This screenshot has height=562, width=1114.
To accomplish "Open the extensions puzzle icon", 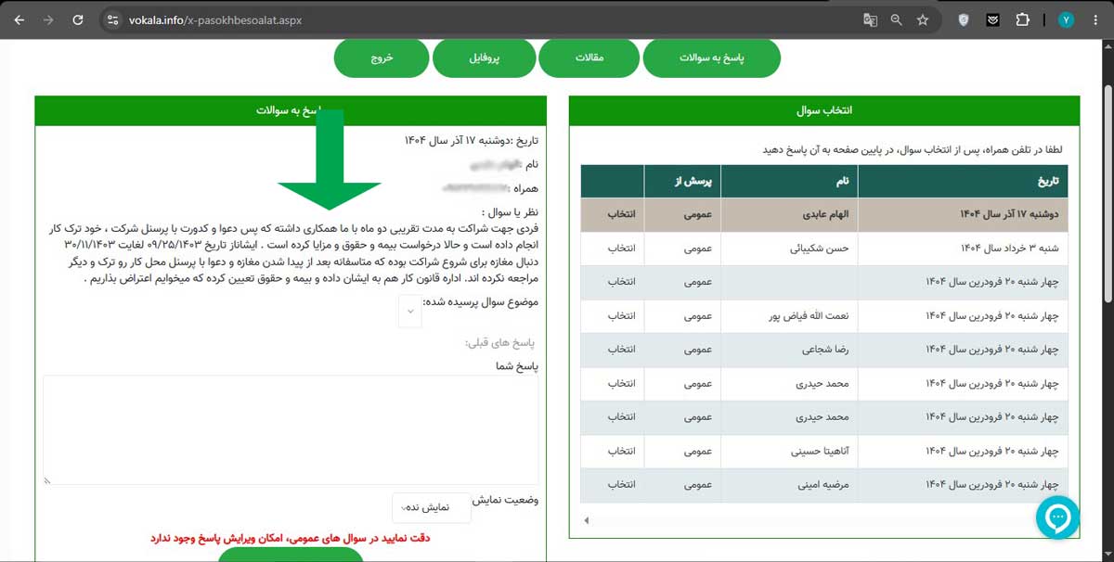I will [x=1023, y=19].
